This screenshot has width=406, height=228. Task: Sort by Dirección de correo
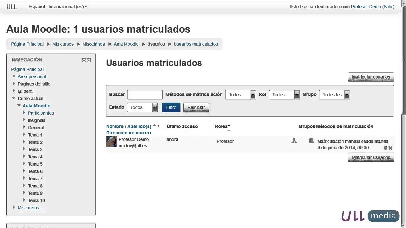click(128, 133)
